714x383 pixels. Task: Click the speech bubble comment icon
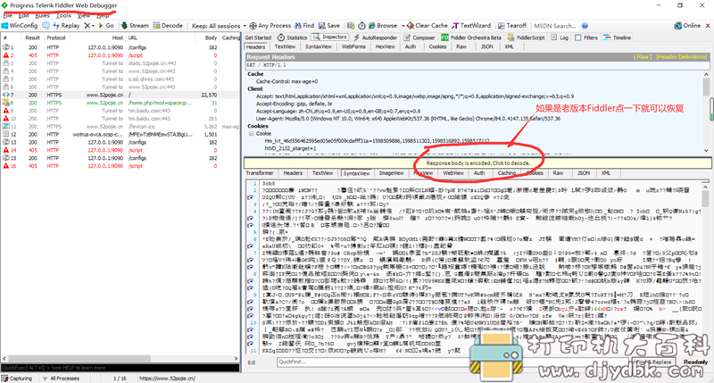[x=46, y=26]
